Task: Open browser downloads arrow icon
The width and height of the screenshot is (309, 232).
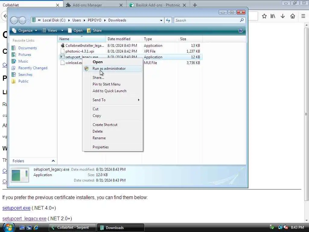Action: 283,16
